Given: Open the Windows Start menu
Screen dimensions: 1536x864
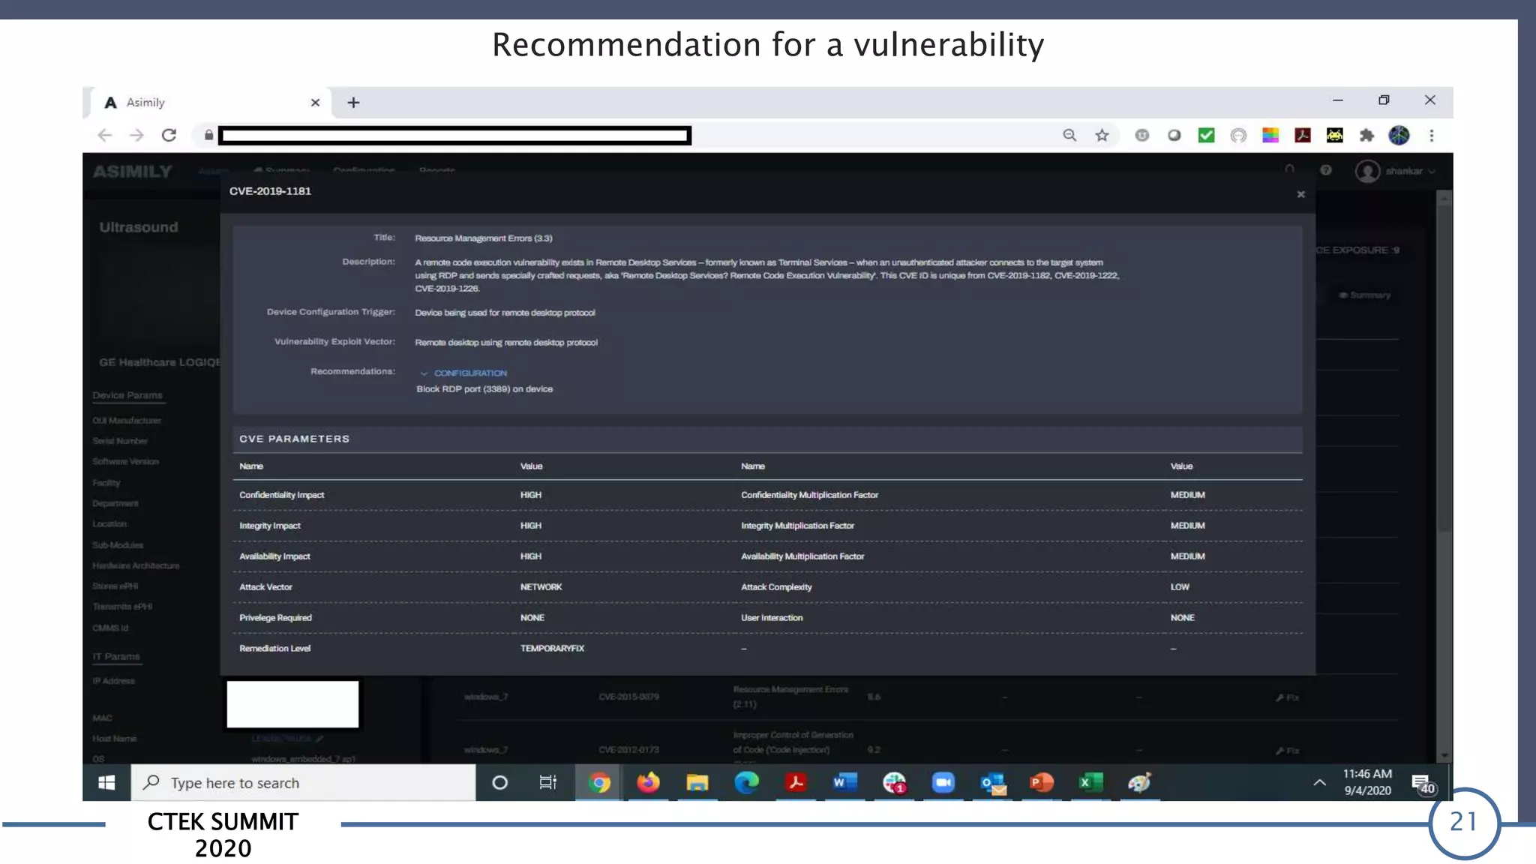Looking at the screenshot, I should 106,783.
